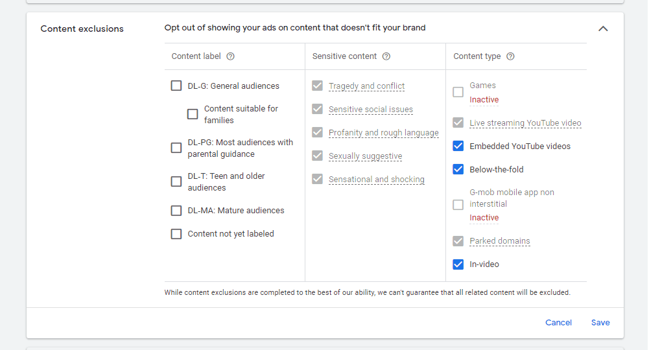The height and width of the screenshot is (350, 649).
Task: Click the Tragedy and conflict label
Action: point(366,86)
